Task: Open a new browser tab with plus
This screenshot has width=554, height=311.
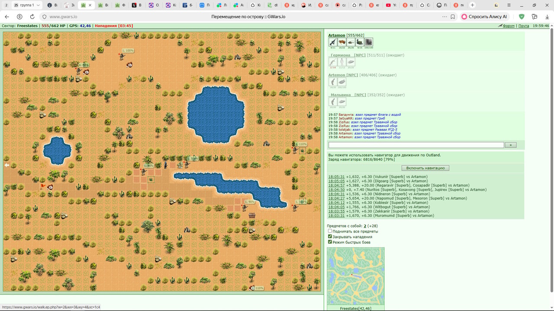Action: click(x=472, y=5)
